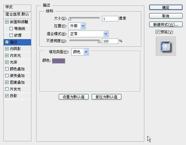
Task: Click the 新建样式 button
Action: [x=166, y=24]
